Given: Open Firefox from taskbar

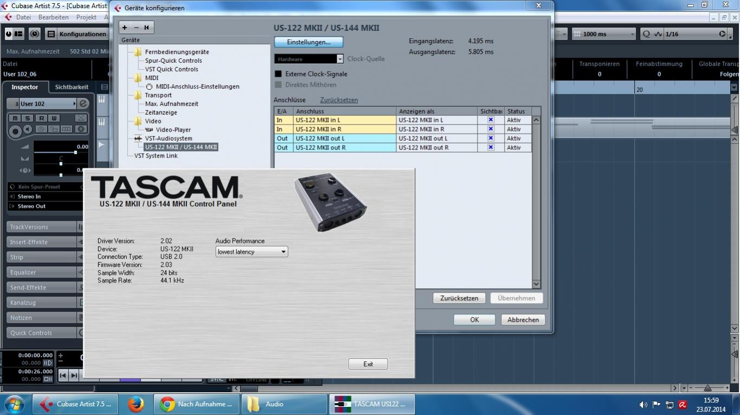Looking at the screenshot, I should click(136, 404).
